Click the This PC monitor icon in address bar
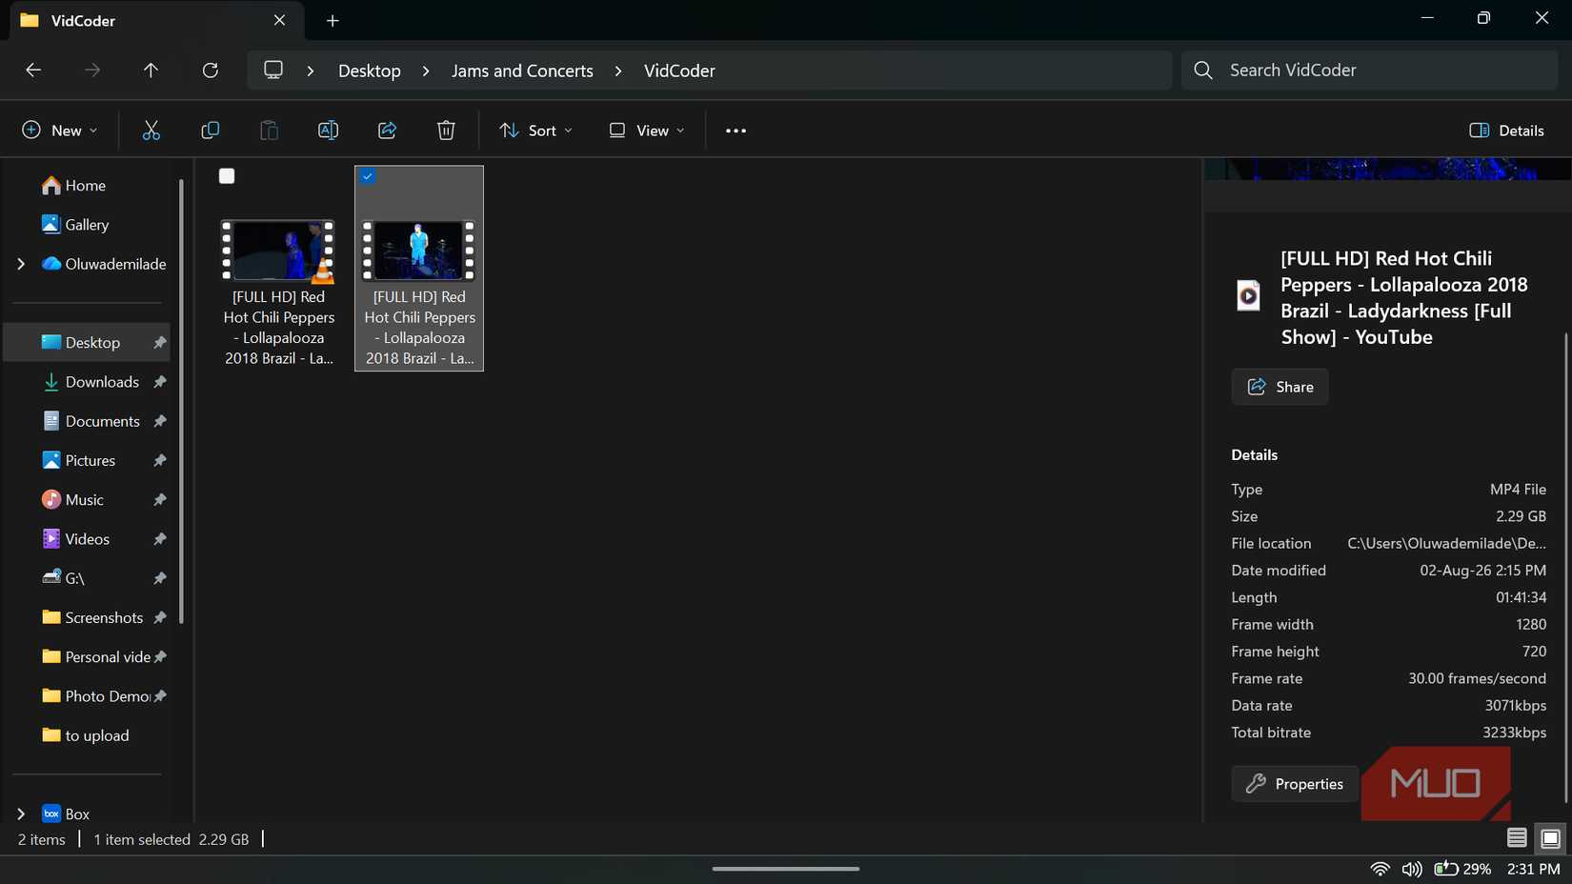Image resolution: width=1572 pixels, height=884 pixels. tap(273, 70)
